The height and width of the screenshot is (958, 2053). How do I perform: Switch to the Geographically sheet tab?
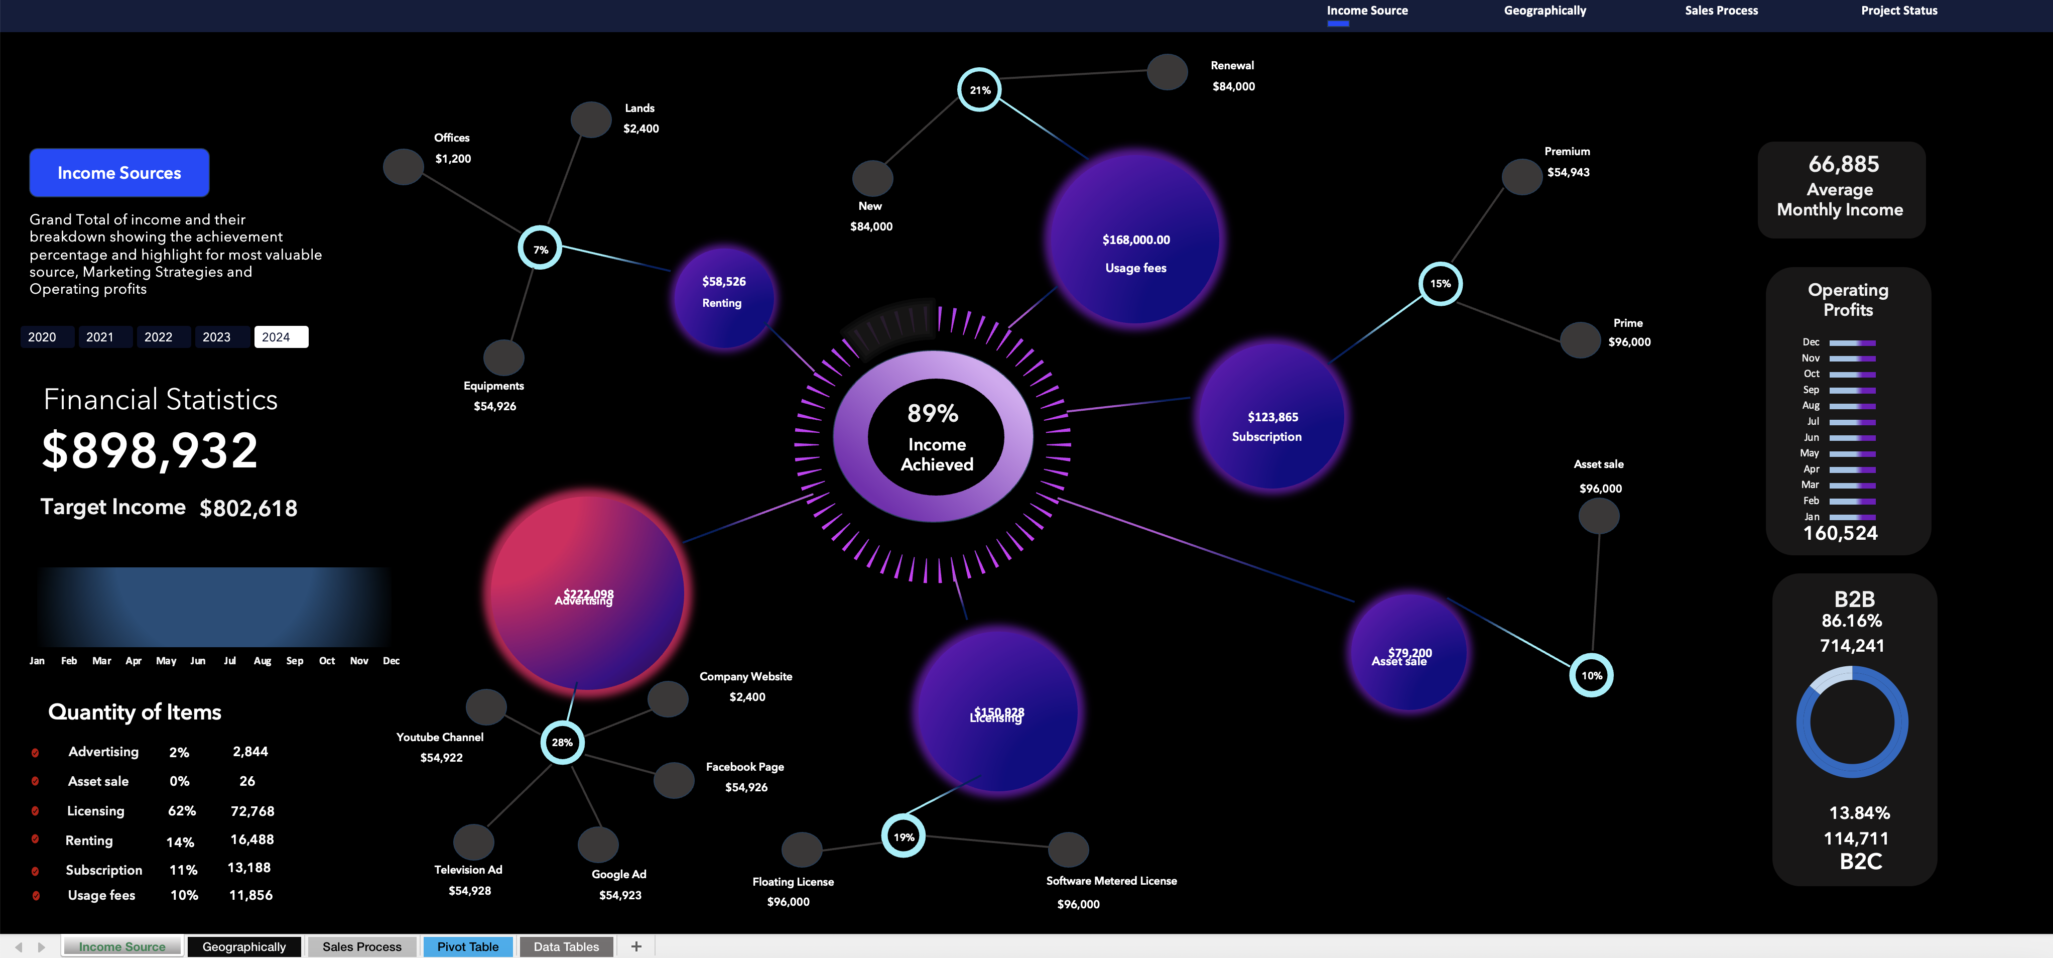(x=244, y=947)
